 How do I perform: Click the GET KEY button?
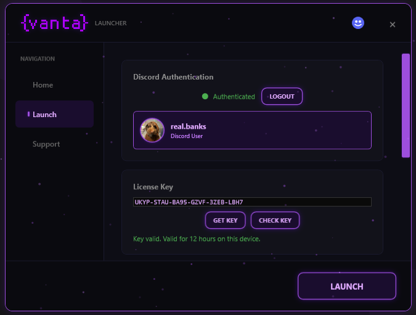[x=225, y=220]
